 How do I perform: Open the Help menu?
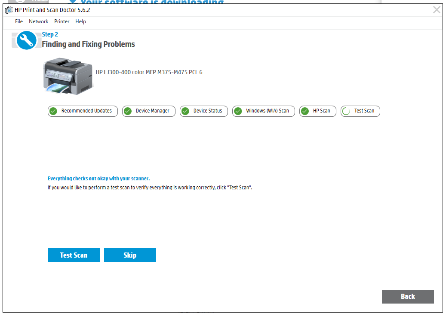(80, 21)
